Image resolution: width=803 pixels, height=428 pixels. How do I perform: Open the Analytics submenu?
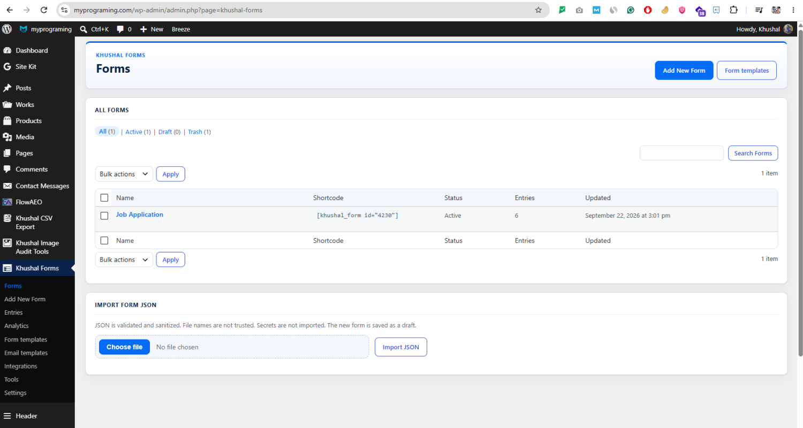tap(17, 326)
